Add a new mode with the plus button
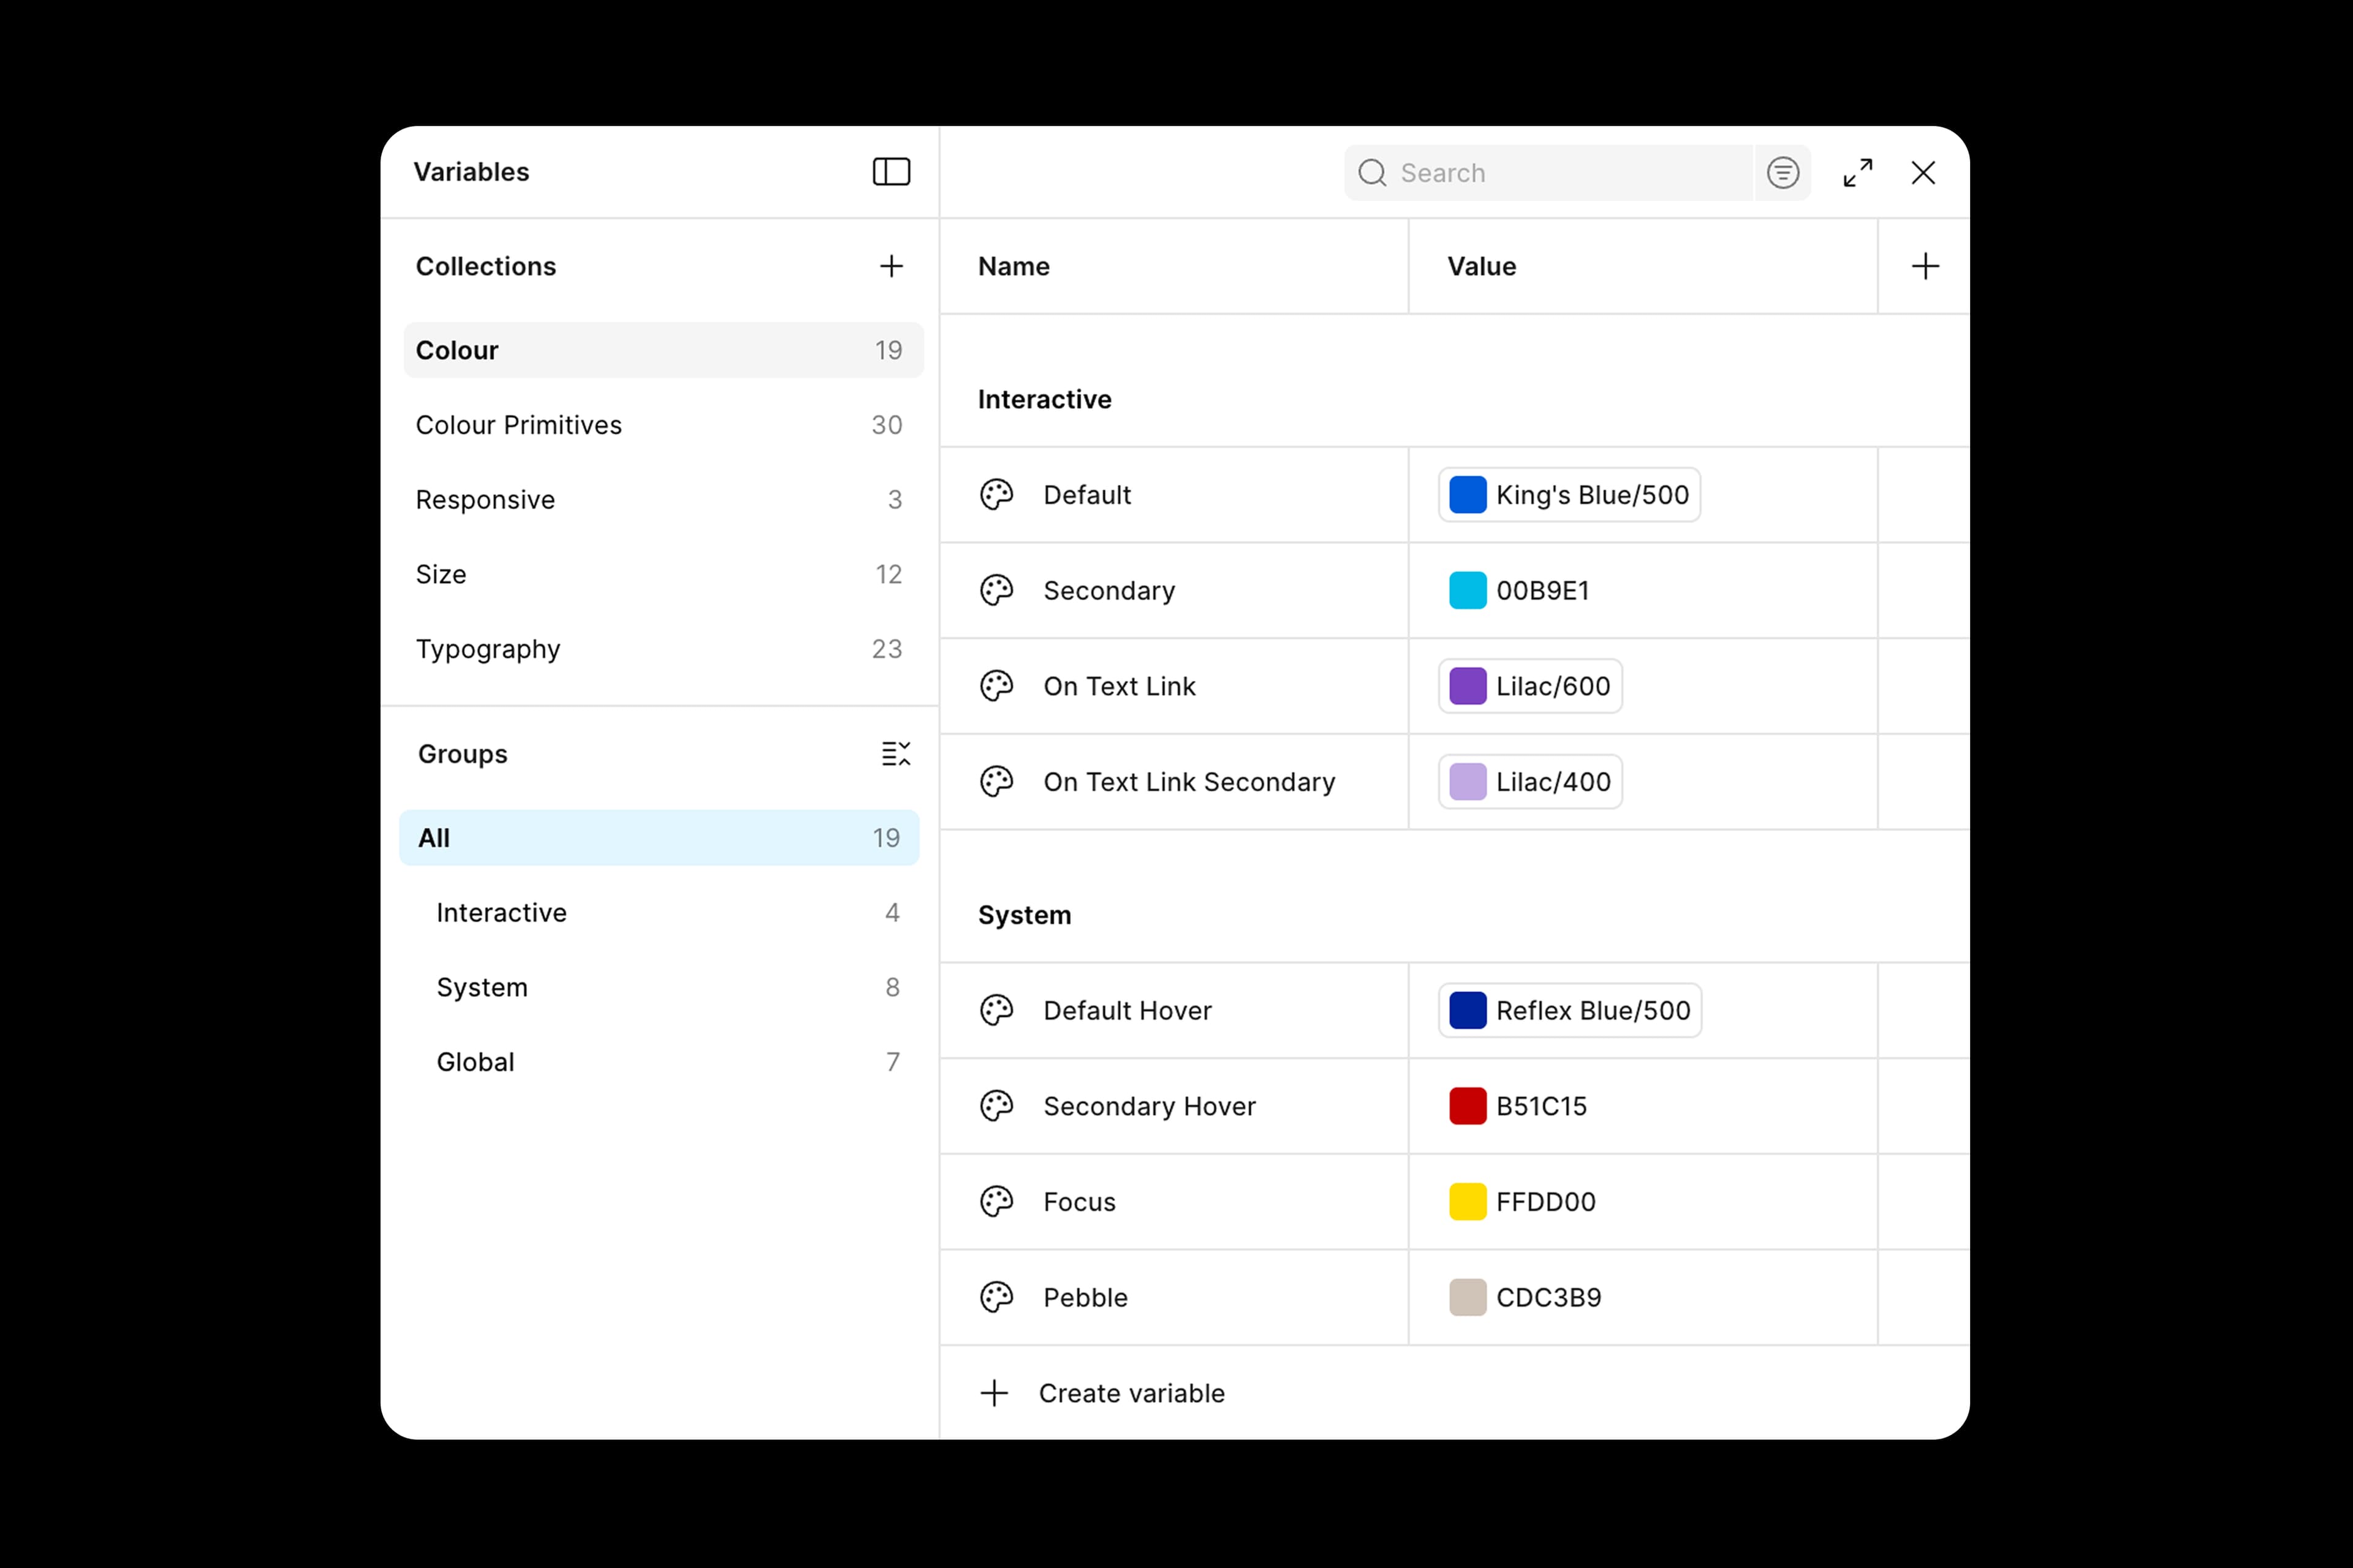The image size is (2353, 1568). [1925, 266]
